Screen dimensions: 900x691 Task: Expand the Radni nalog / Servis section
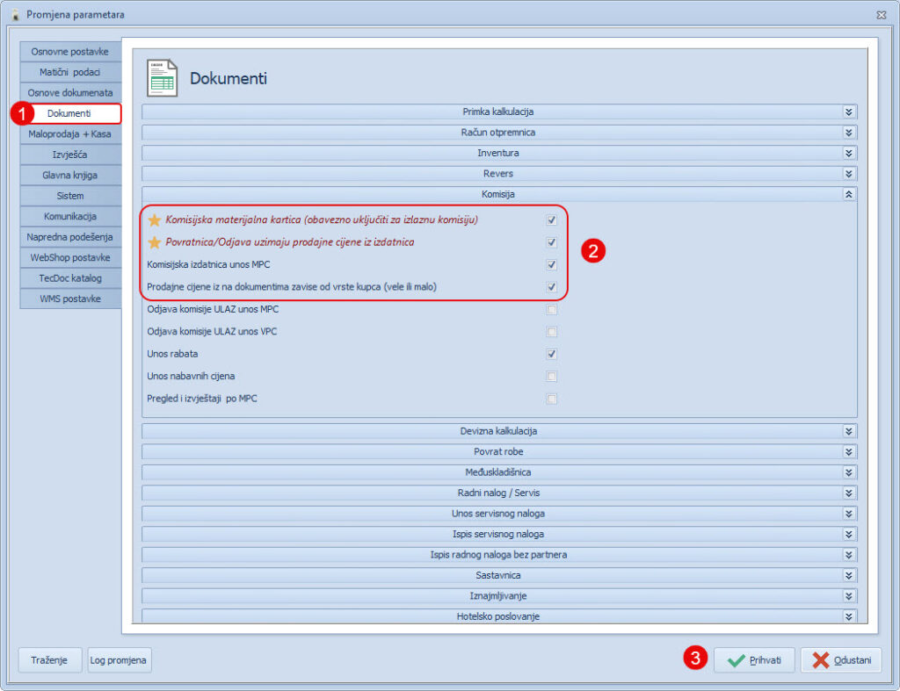(497, 493)
